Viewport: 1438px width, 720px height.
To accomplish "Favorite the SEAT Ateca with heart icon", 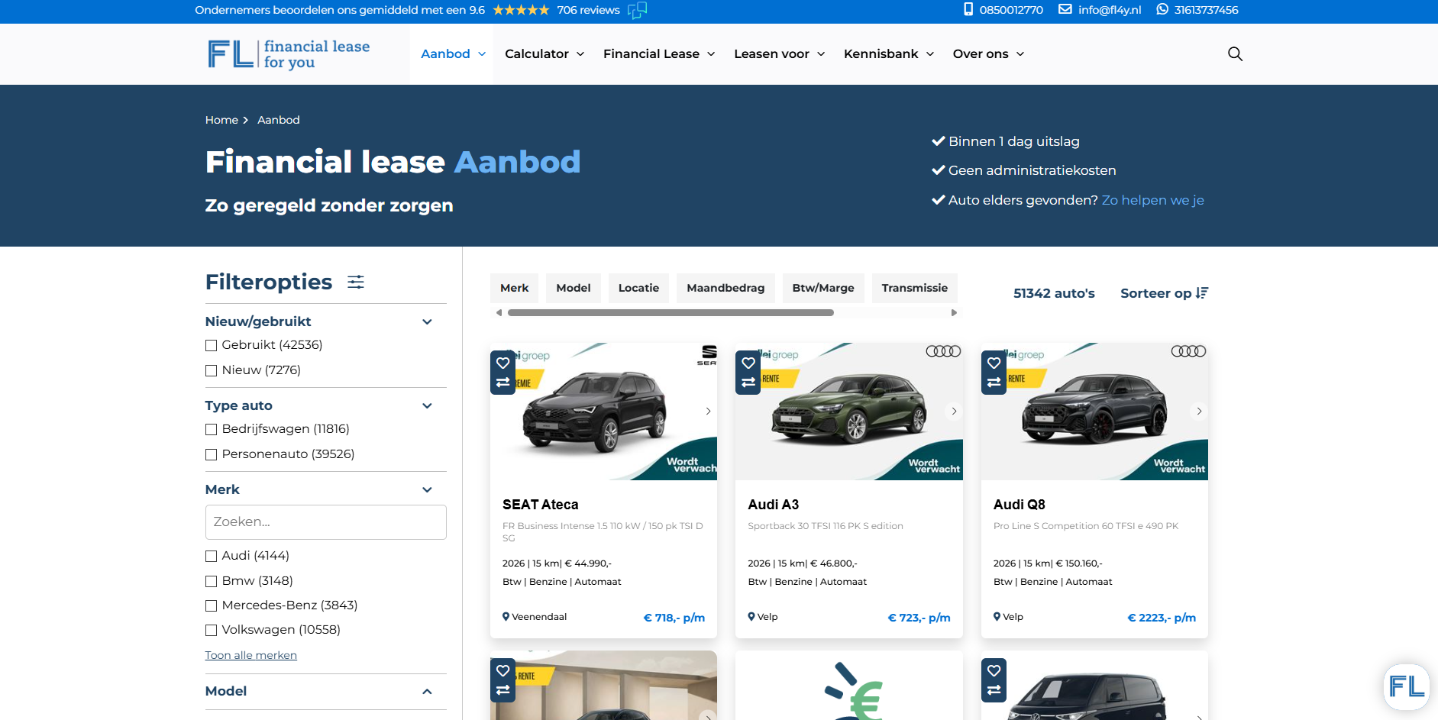I will pyautogui.click(x=502, y=363).
